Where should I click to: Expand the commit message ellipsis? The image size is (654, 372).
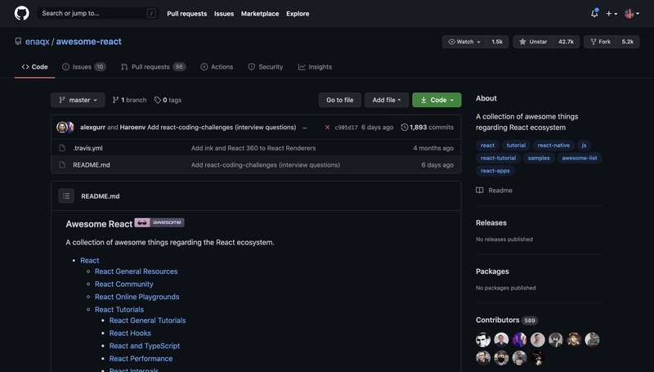pos(304,128)
